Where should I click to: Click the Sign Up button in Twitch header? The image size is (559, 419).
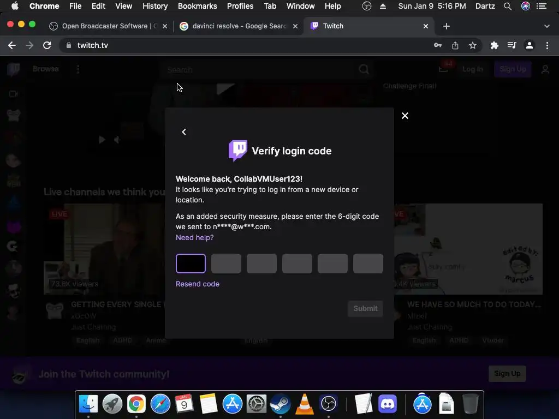513,69
